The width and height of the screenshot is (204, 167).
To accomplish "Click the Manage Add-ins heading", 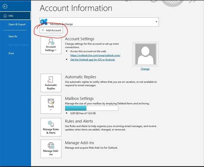I will [80, 143].
